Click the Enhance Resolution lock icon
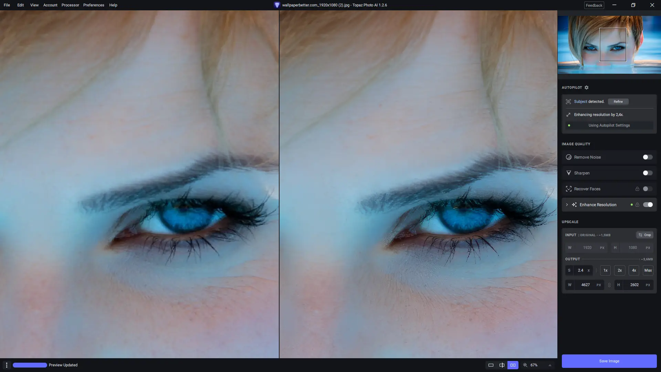661x372 pixels. (x=637, y=205)
